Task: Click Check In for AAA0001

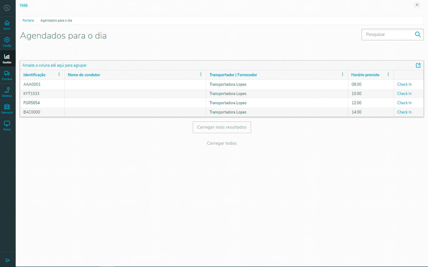Action: (x=404, y=84)
